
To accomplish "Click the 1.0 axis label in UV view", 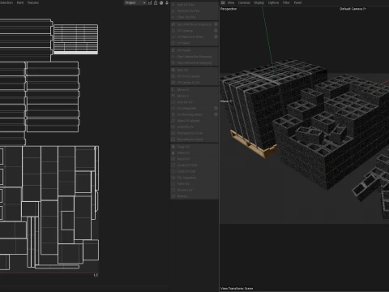I will (x=96, y=275).
